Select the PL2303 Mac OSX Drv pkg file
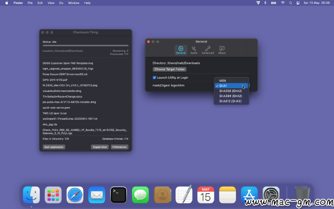 [x=70, y=85]
